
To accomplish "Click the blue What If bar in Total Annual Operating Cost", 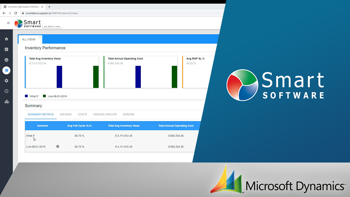I will tap(138, 77).
